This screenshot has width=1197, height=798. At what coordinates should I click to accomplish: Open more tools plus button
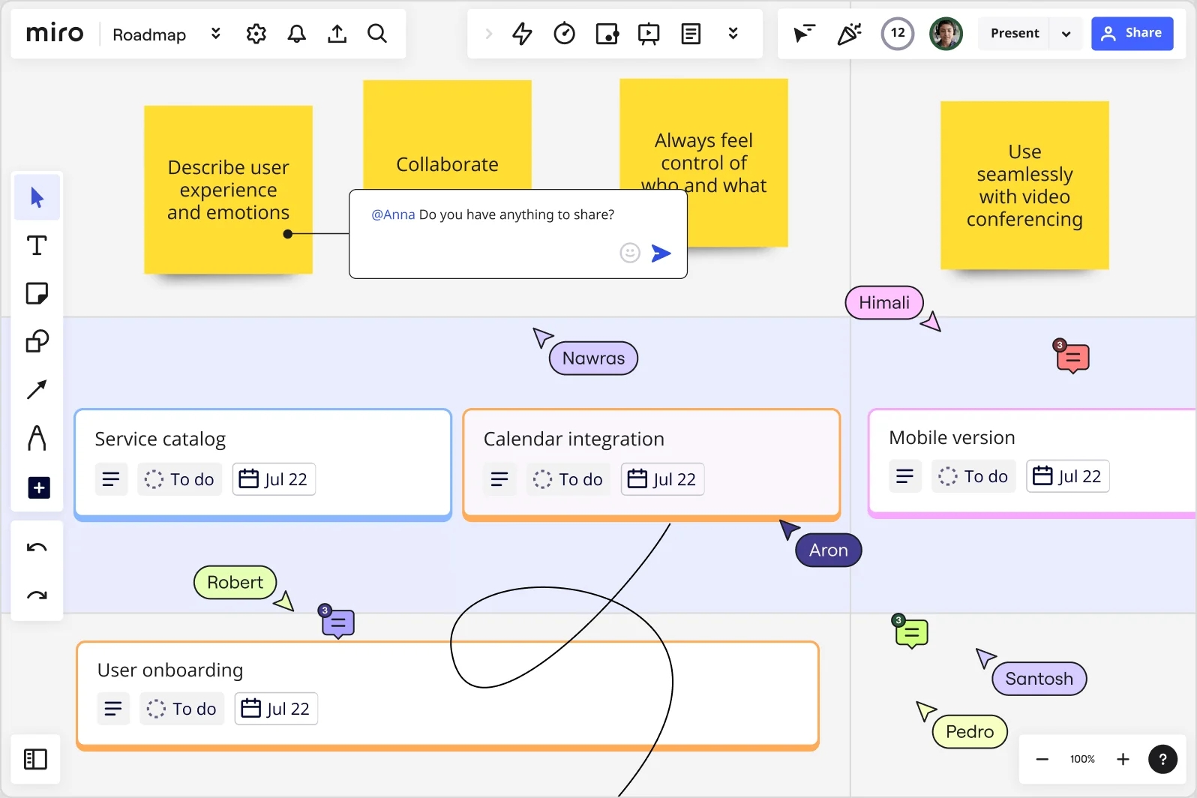click(x=38, y=487)
